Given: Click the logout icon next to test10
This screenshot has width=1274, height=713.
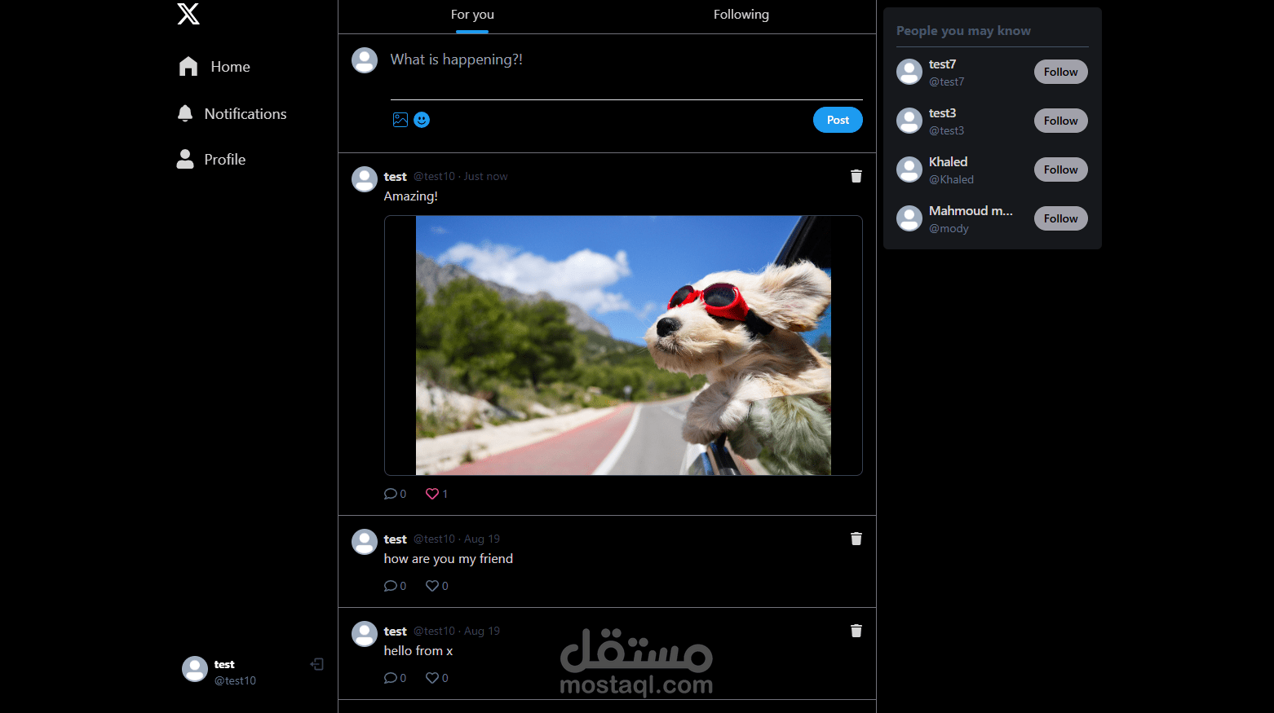Looking at the screenshot, I should click(316, 664).
